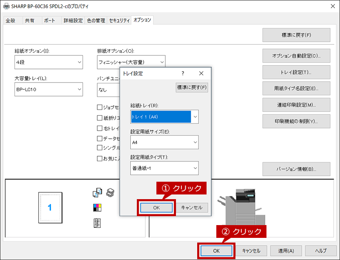Click the duplex copy icon in preview
The width and height of the screenshot is (340, 260).
pos(97,193)
